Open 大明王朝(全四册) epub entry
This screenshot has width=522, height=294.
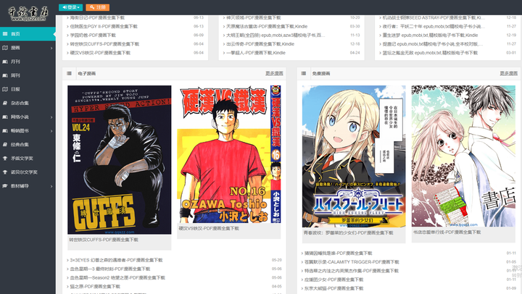click(275, 35)
